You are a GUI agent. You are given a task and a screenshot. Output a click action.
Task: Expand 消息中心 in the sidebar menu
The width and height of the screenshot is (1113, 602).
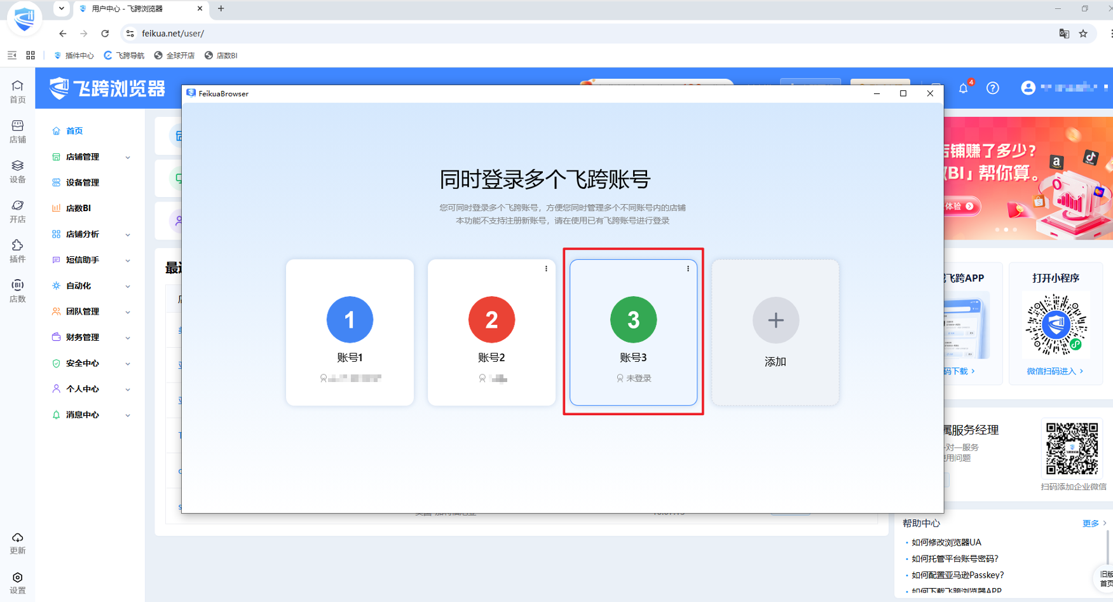click(90, 415)
